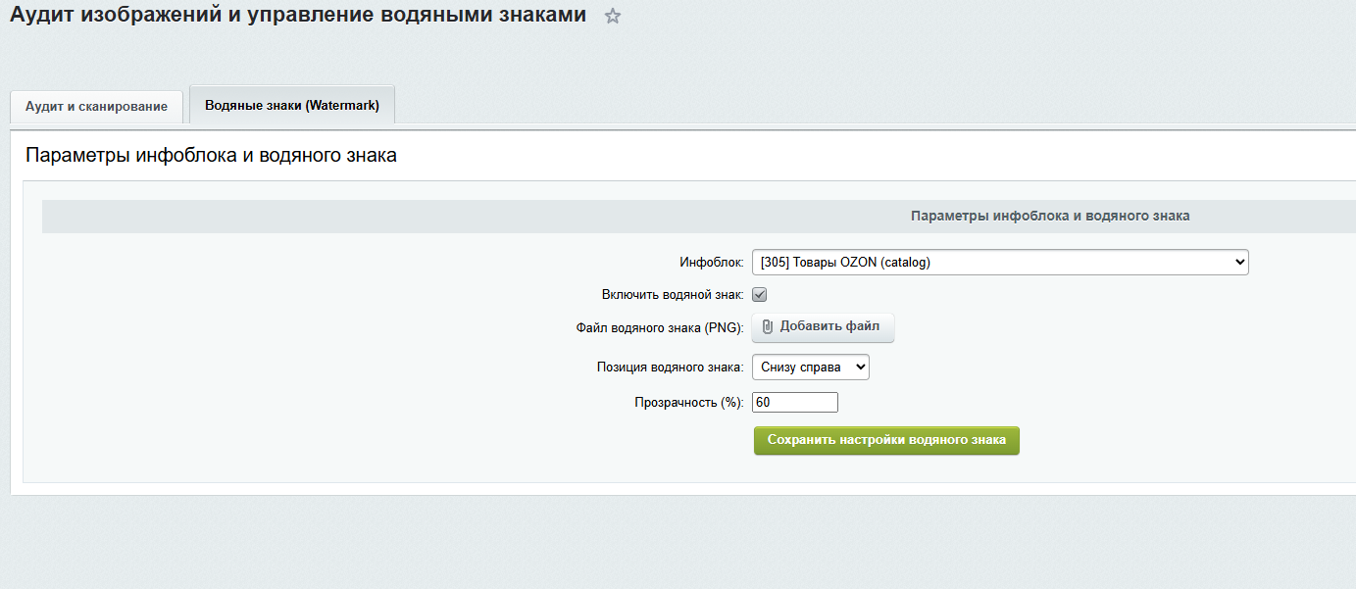Switch to Аудит и сканирование tab

tap(96, 106)
